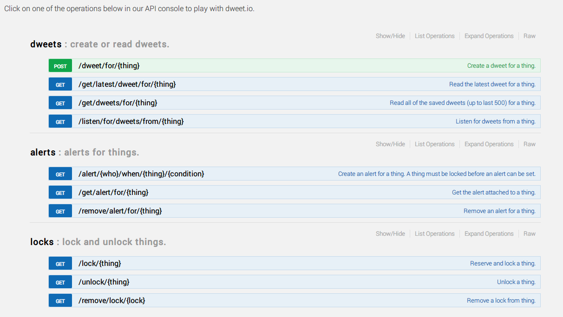The image size is (563, 317).
Task: Click List Operations in the alerts section
Action: (435, 144)
